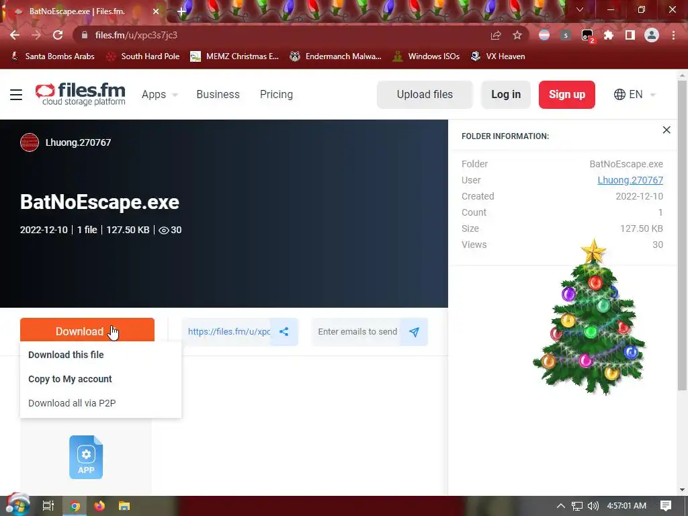Open volume tray icon
The height and width of the screenshot is (516, 688).
pos(593,506)
